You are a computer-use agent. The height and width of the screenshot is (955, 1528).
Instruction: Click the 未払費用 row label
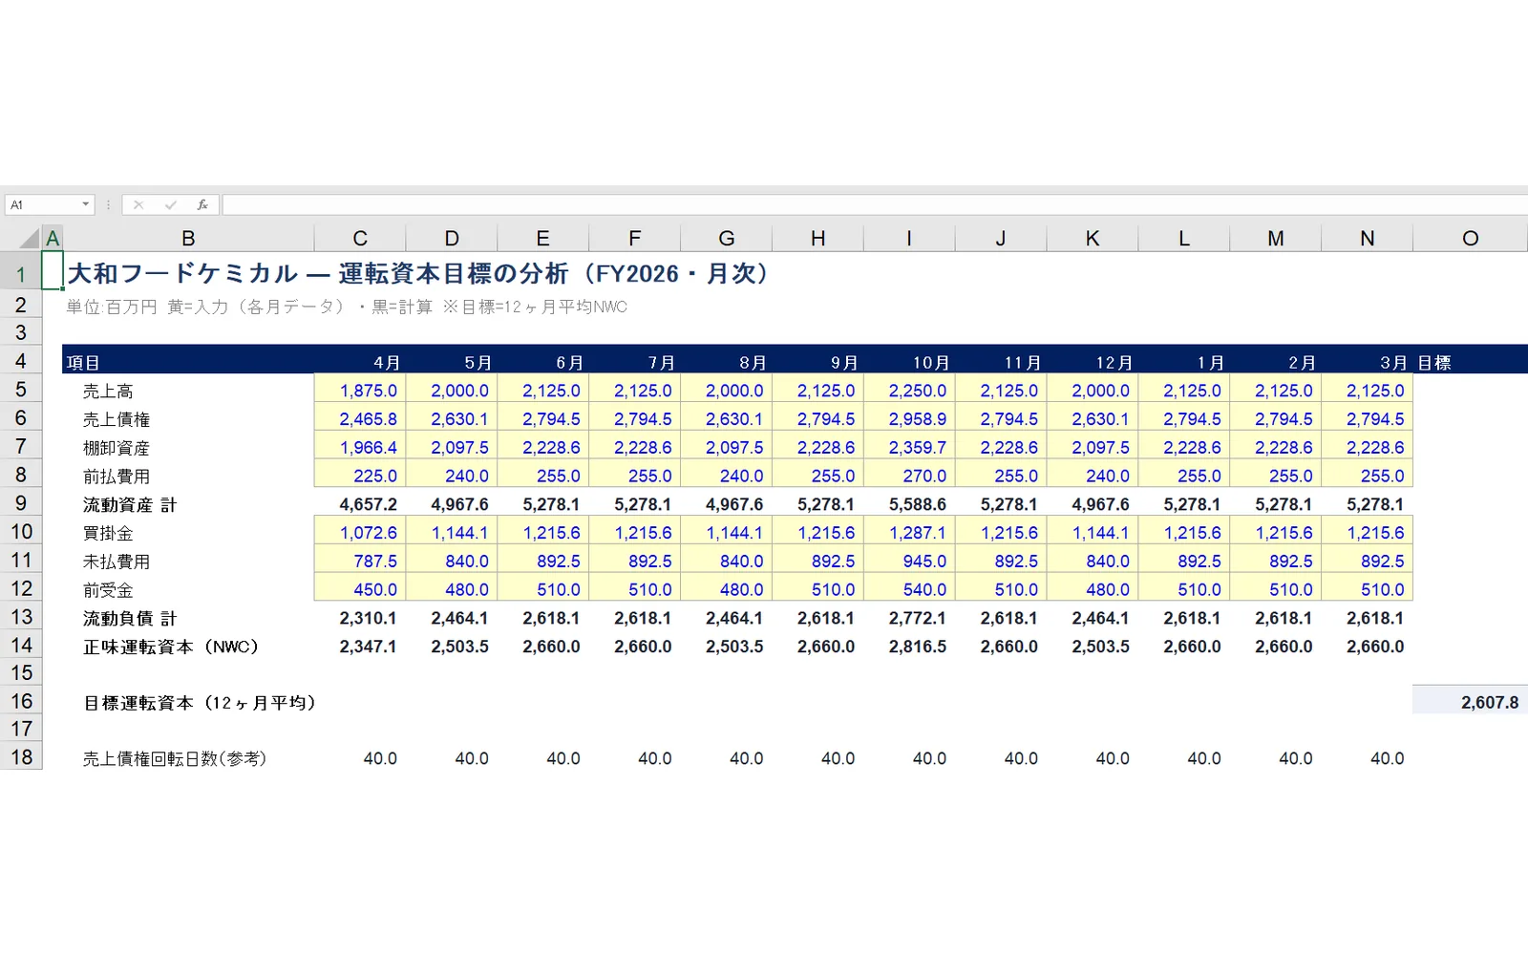point(117,562)
